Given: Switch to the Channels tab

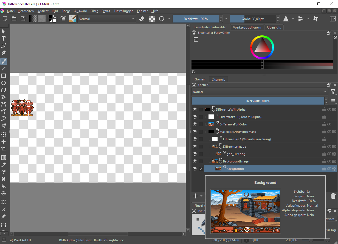Looking at the screenshot, I should tap(218, 80).
